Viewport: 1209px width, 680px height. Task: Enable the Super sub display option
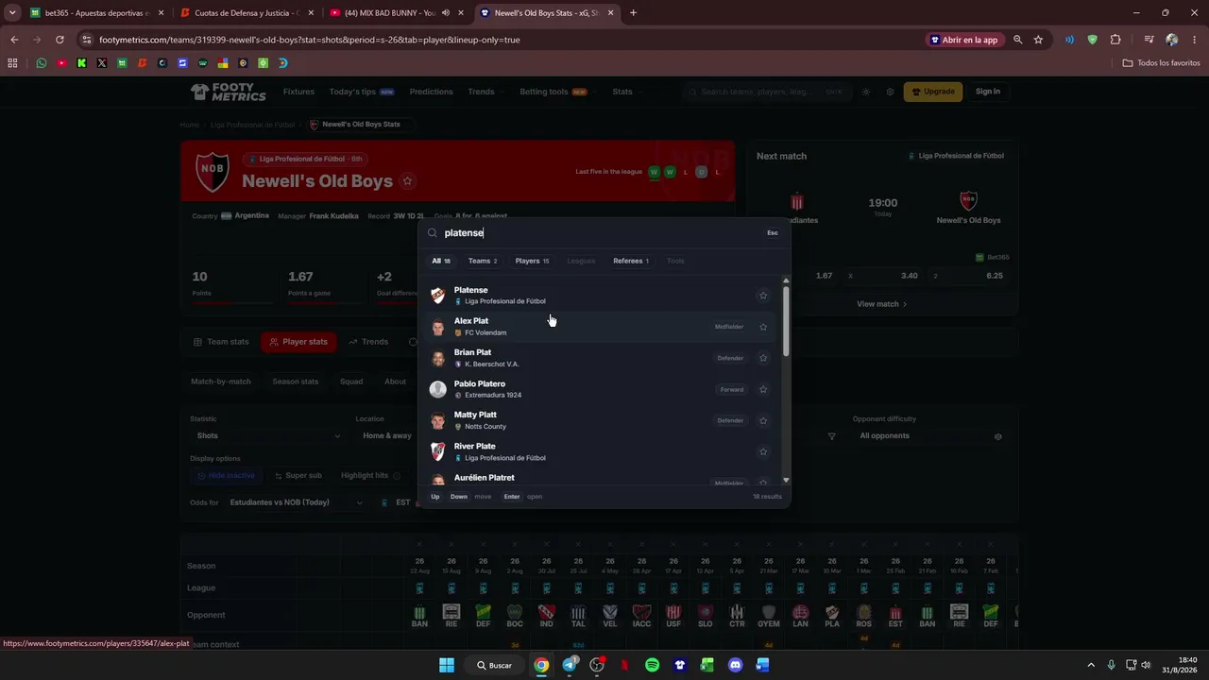click(298, 476)
